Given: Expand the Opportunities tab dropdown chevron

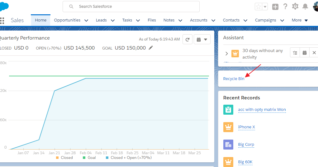Looking at the screenshot, I should point(86,20).
